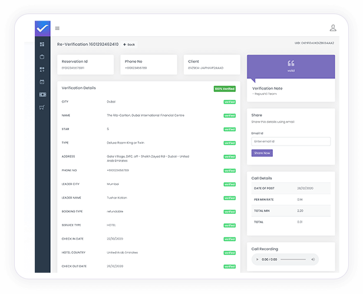The width and height of the screenshot is (363, 294).
Task: Click the service type value HOTEL
Action: [x=111, y=225]
